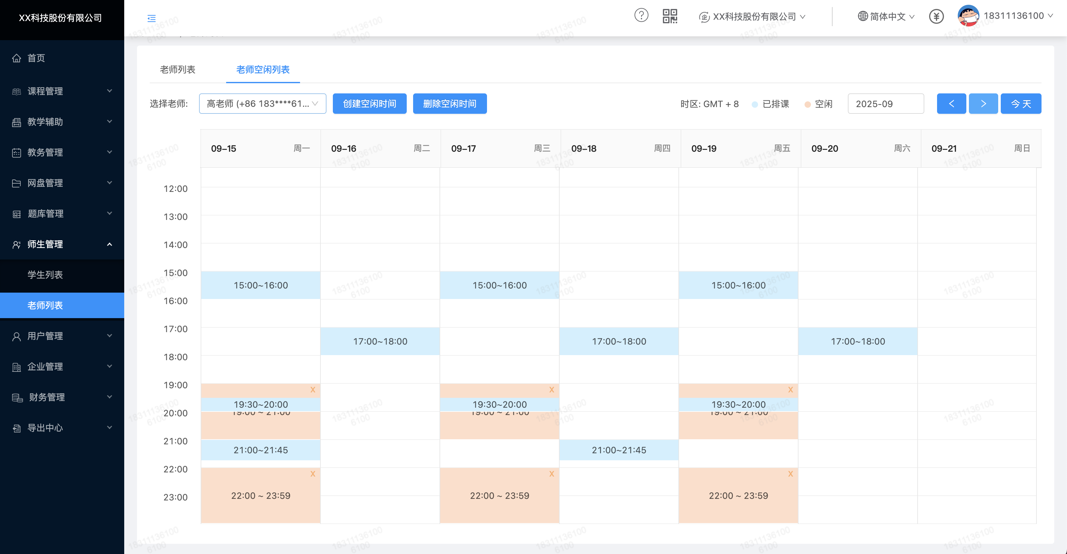Remove the 09-17 22:00 free slot with X
Viewport: 1067px width, 554px height.
551,474
